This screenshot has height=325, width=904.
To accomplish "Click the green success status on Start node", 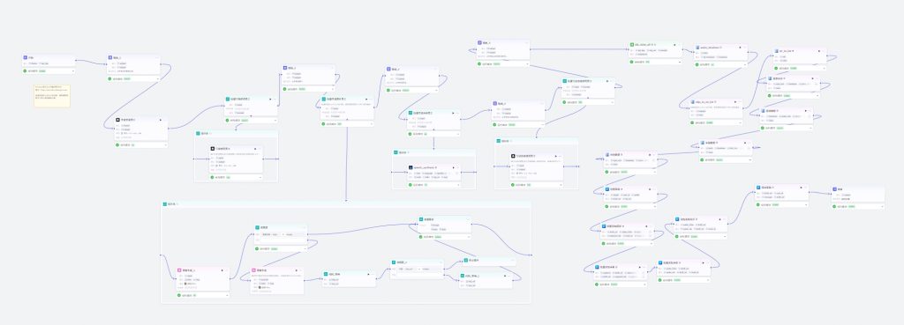I will click(x=25, y=70).
